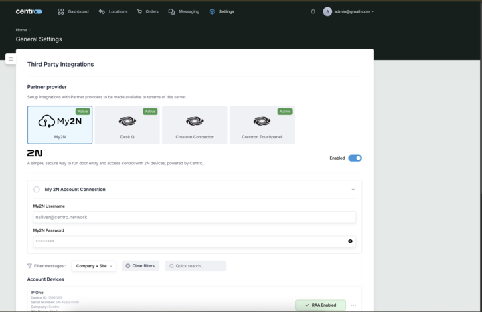Select the My2N partner provider card
The width and height of the screenshot is (482, 312).
(x=60, y=125)
